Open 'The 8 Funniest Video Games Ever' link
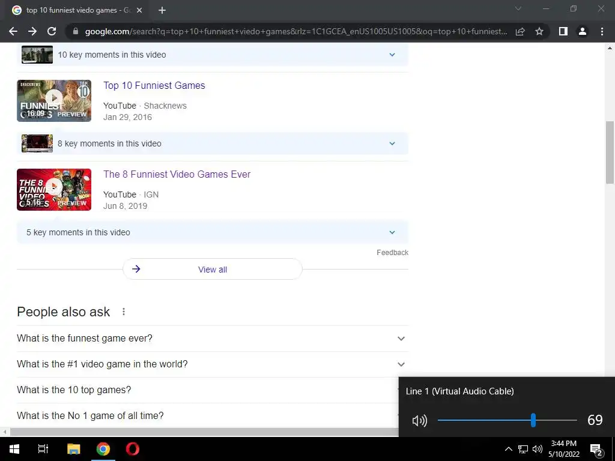Image resolution: width=615 pixels, height=461 pixels. pos(177,175)
